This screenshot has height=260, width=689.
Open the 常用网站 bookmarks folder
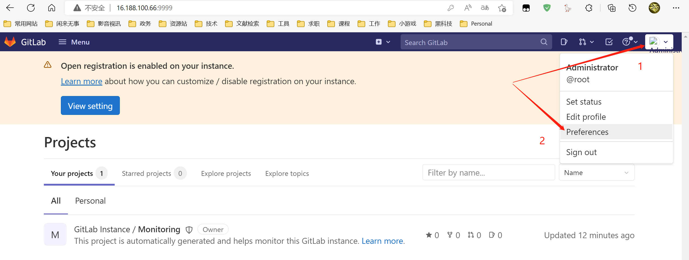pyautogui.click(x=21, y=24)
